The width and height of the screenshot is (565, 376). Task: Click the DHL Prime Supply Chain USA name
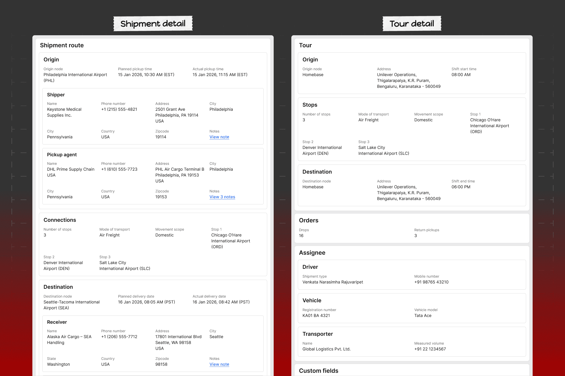tap(71, 172)
